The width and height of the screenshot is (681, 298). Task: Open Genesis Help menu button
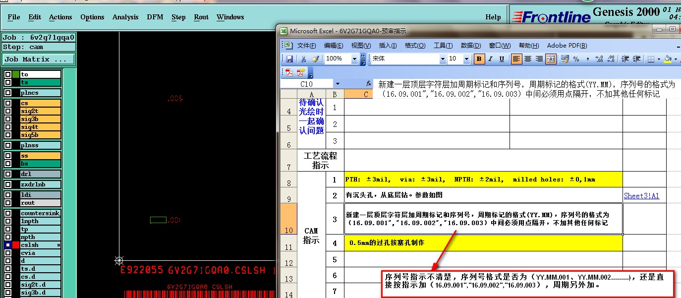pos(493,17)
